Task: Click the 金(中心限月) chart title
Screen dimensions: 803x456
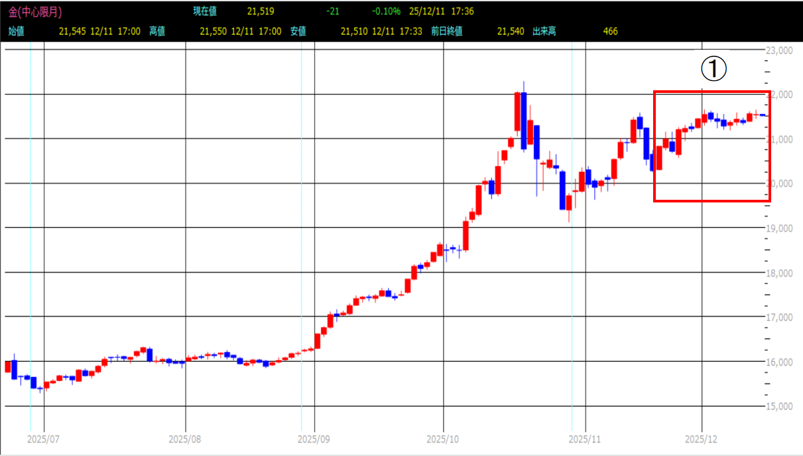Action: click(34, 12)
